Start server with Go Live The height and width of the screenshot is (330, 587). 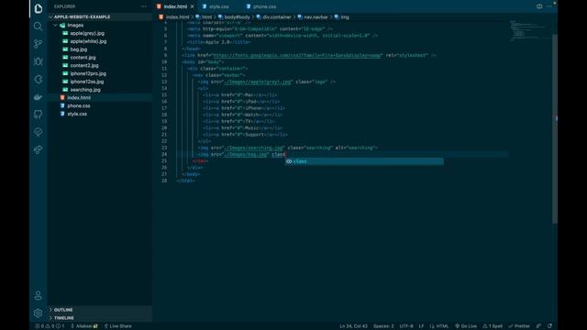pos(466,326)
